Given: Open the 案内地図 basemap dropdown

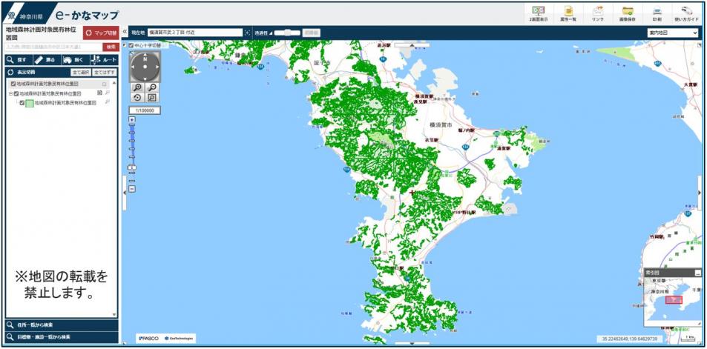Looking at the screenshot, I should [x=672, y=33].
